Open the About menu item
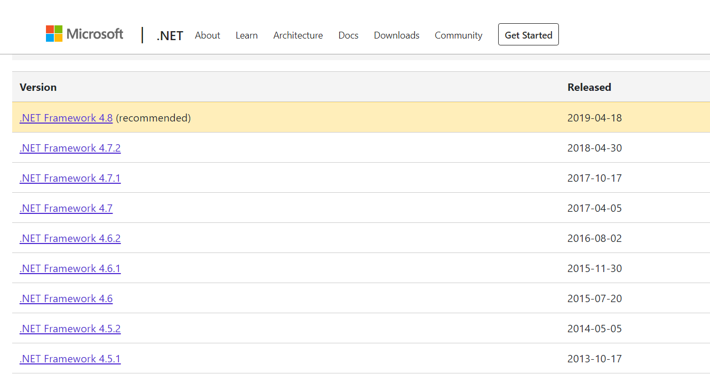710x384 pixels. pos(207,35)
